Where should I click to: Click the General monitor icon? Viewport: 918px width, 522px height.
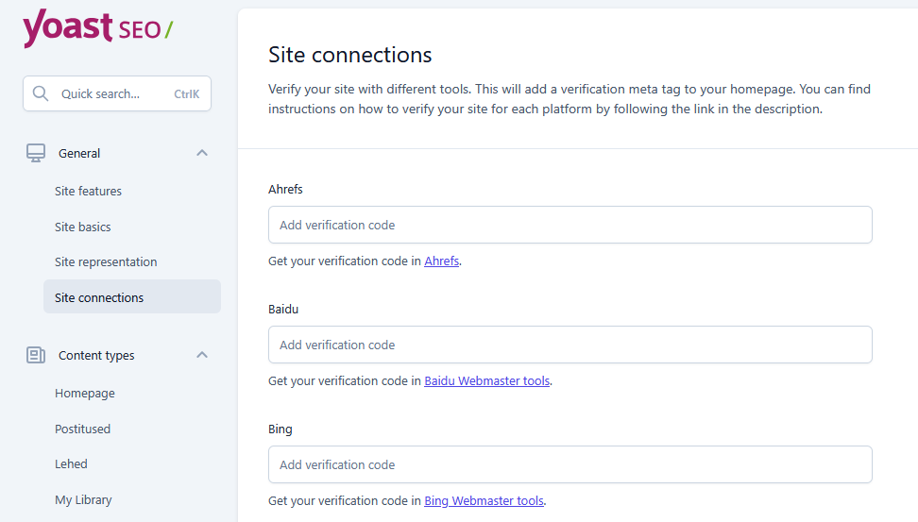[36, 153]
